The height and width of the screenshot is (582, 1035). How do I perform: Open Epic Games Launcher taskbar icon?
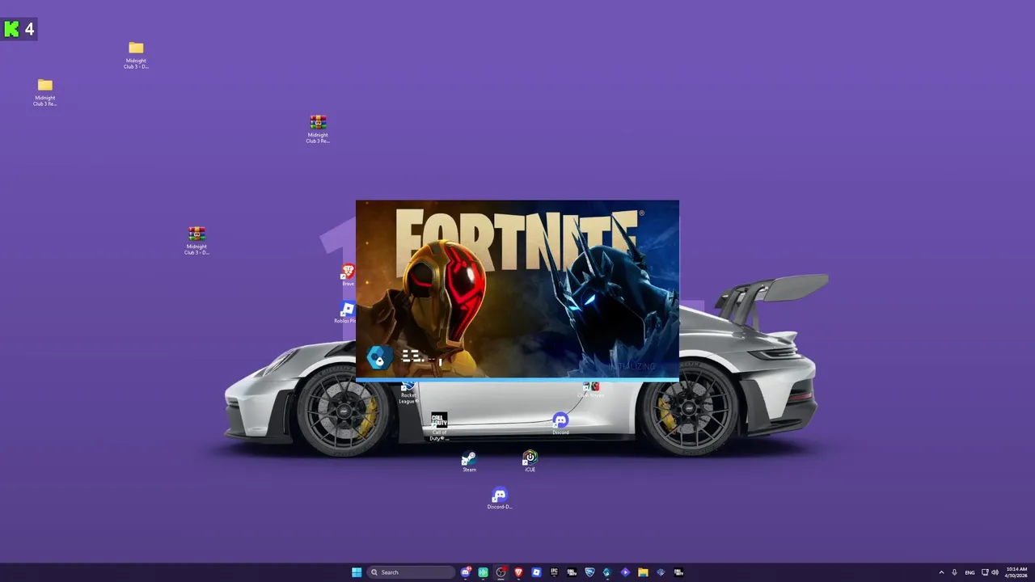tap(555, 572)
